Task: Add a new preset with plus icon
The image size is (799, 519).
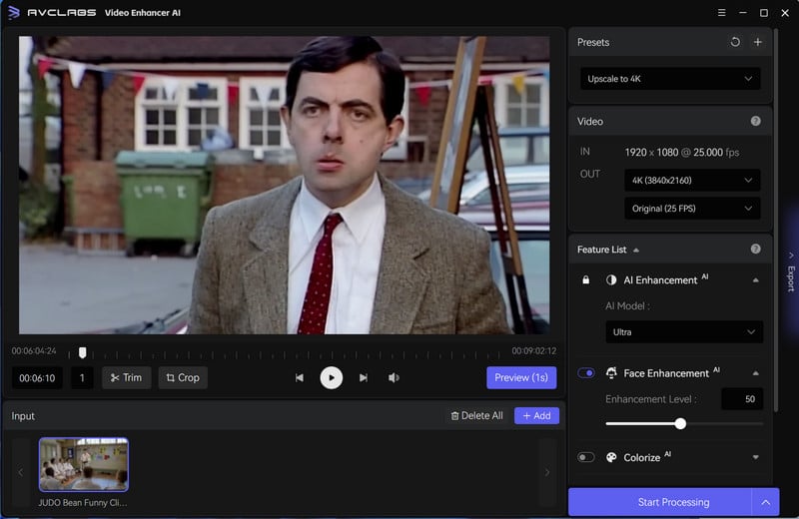Action: pos(758,42)
